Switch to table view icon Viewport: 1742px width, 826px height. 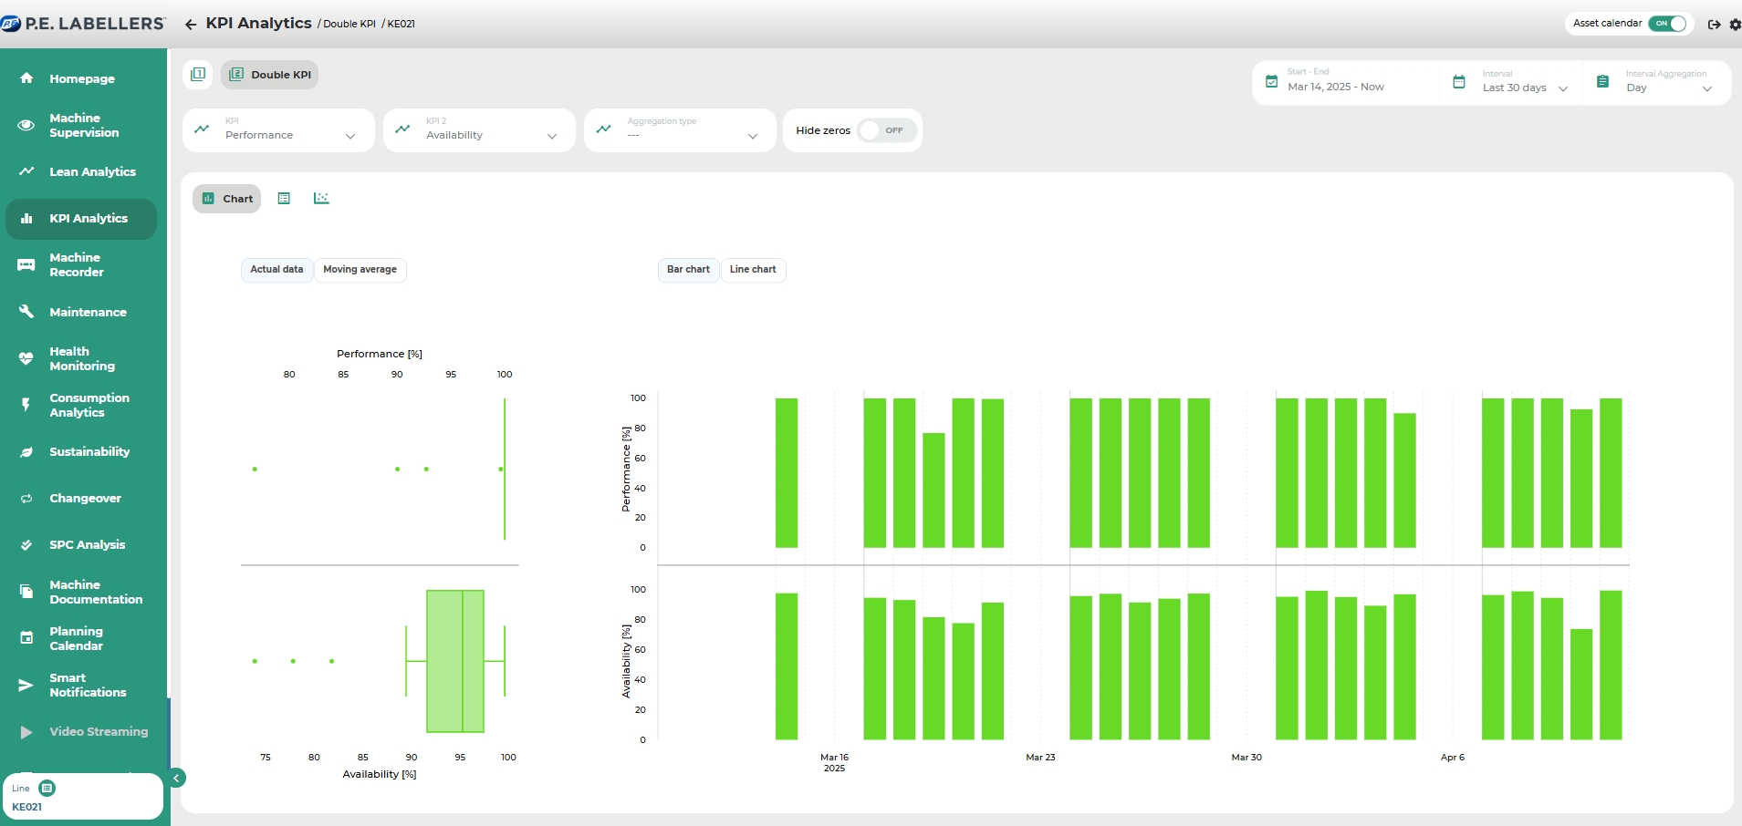coord(284,199)
